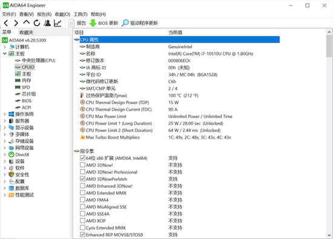Open the 帮助(H) menu
Screen dimensions: 333x239
coord(98,15)
